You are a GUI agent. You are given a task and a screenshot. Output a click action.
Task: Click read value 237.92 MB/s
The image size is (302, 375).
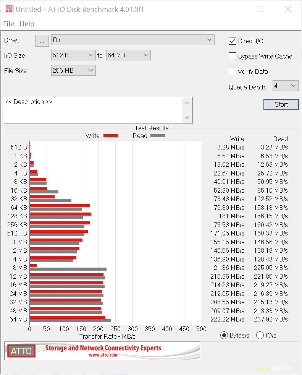click(271, 320)
